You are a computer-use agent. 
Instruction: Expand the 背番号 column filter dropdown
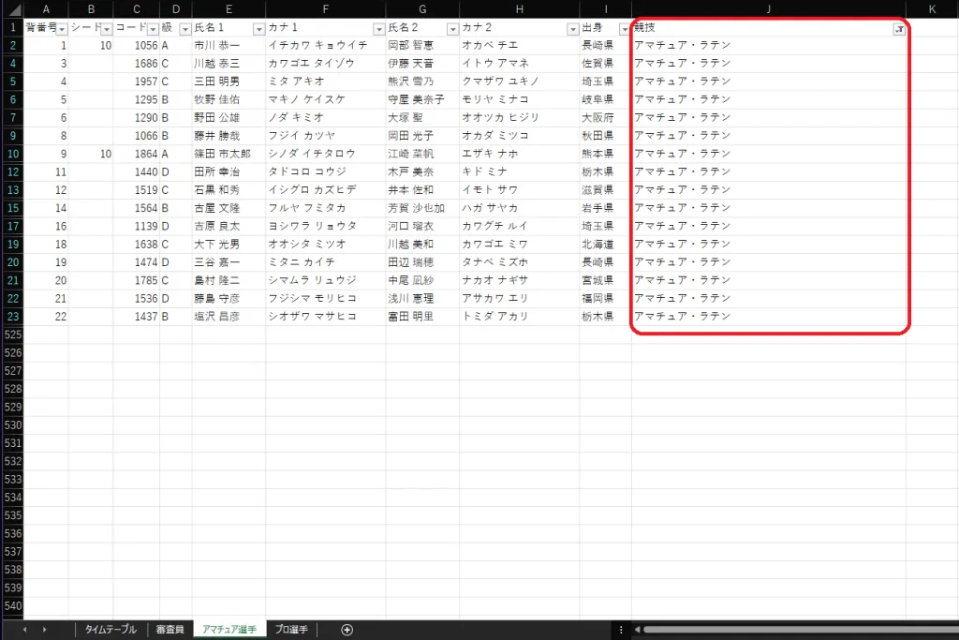click(x=62, y=30)
